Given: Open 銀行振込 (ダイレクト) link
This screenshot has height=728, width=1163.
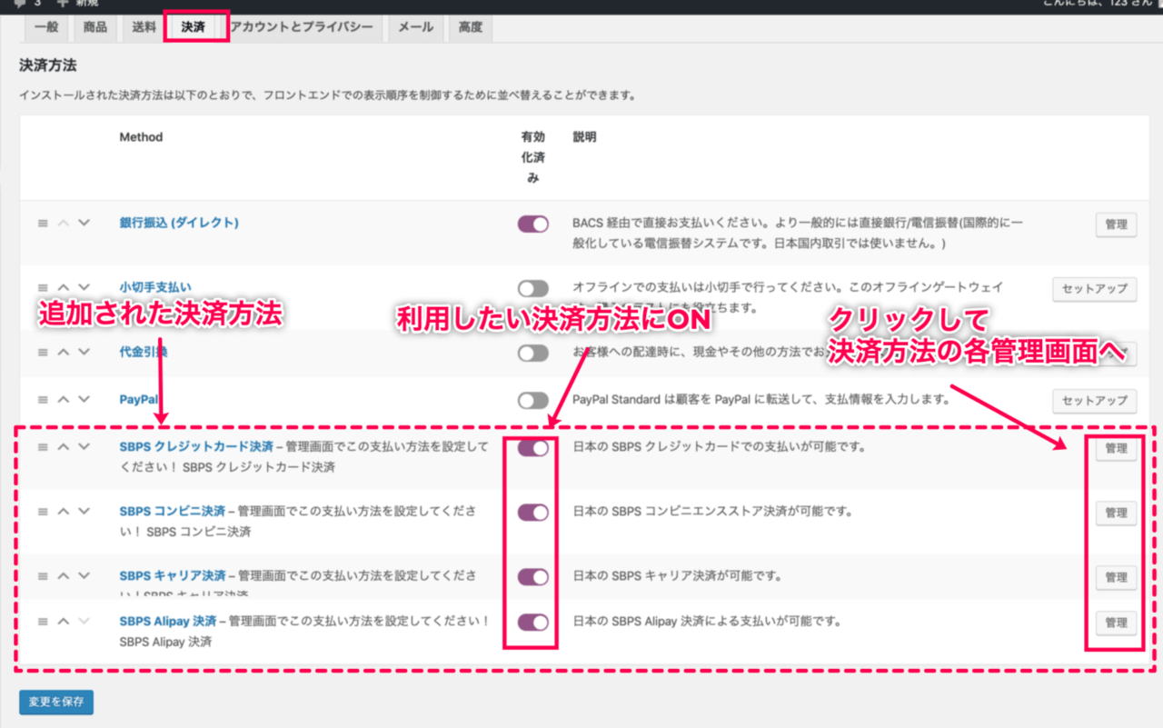Looking at the screenshot, I should click(x=179, y=223).
